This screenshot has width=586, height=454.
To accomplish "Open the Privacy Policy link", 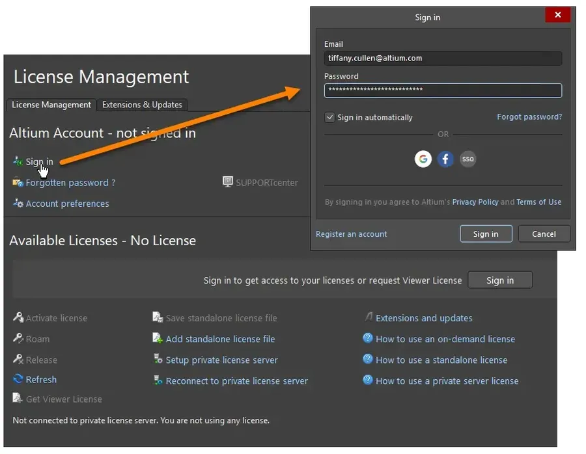I will click(475, 202).
